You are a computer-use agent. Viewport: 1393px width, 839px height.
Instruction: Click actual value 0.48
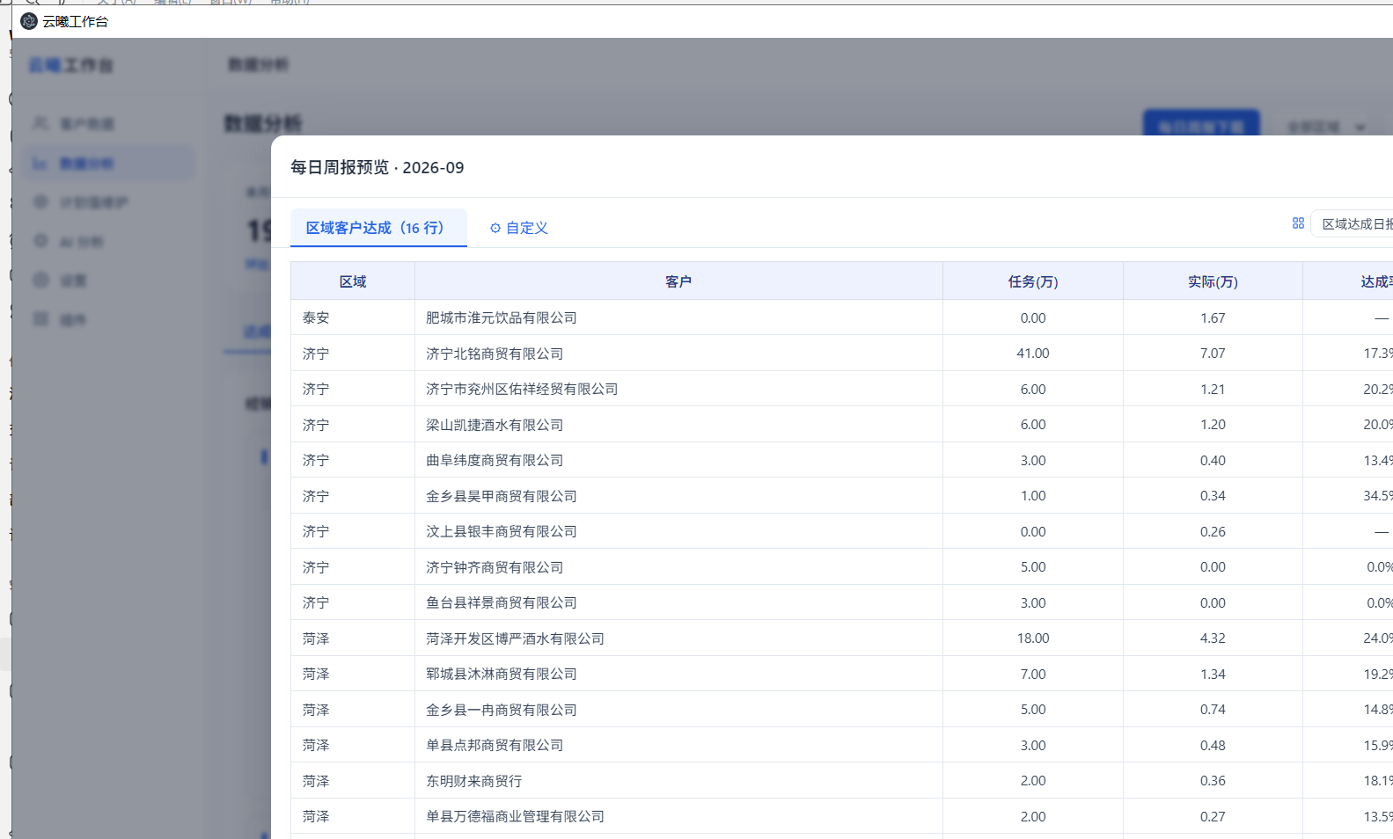coord(1213,745)
